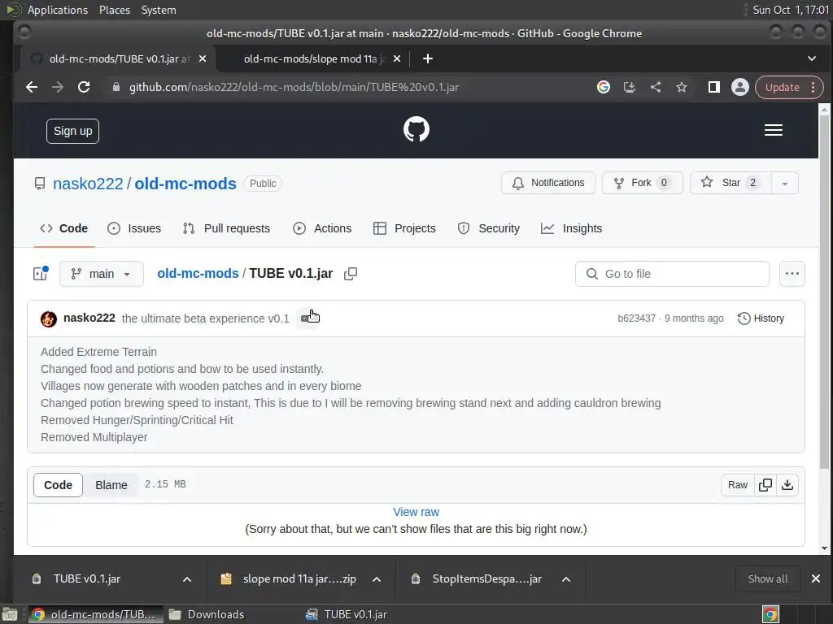Expand the file tree sidebar icon
833x624 pixels.
pyautogui.click(x=41, y=273)
